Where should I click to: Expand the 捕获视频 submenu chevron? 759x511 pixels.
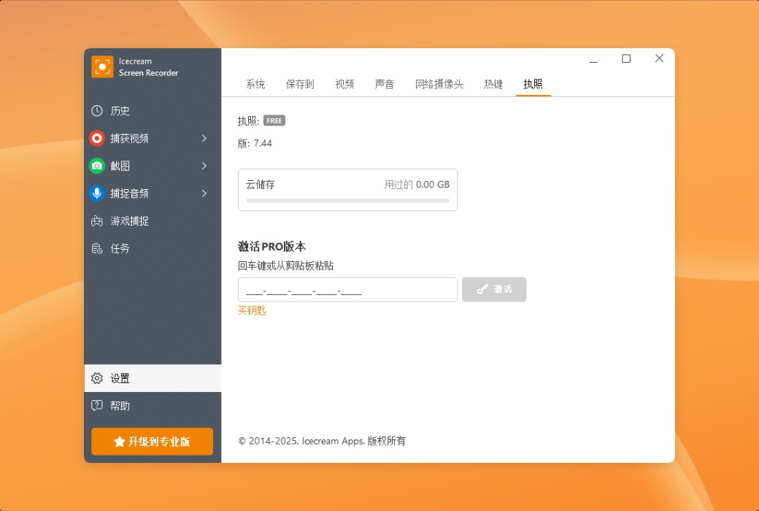pyautogui.click(x=205, y=138)
